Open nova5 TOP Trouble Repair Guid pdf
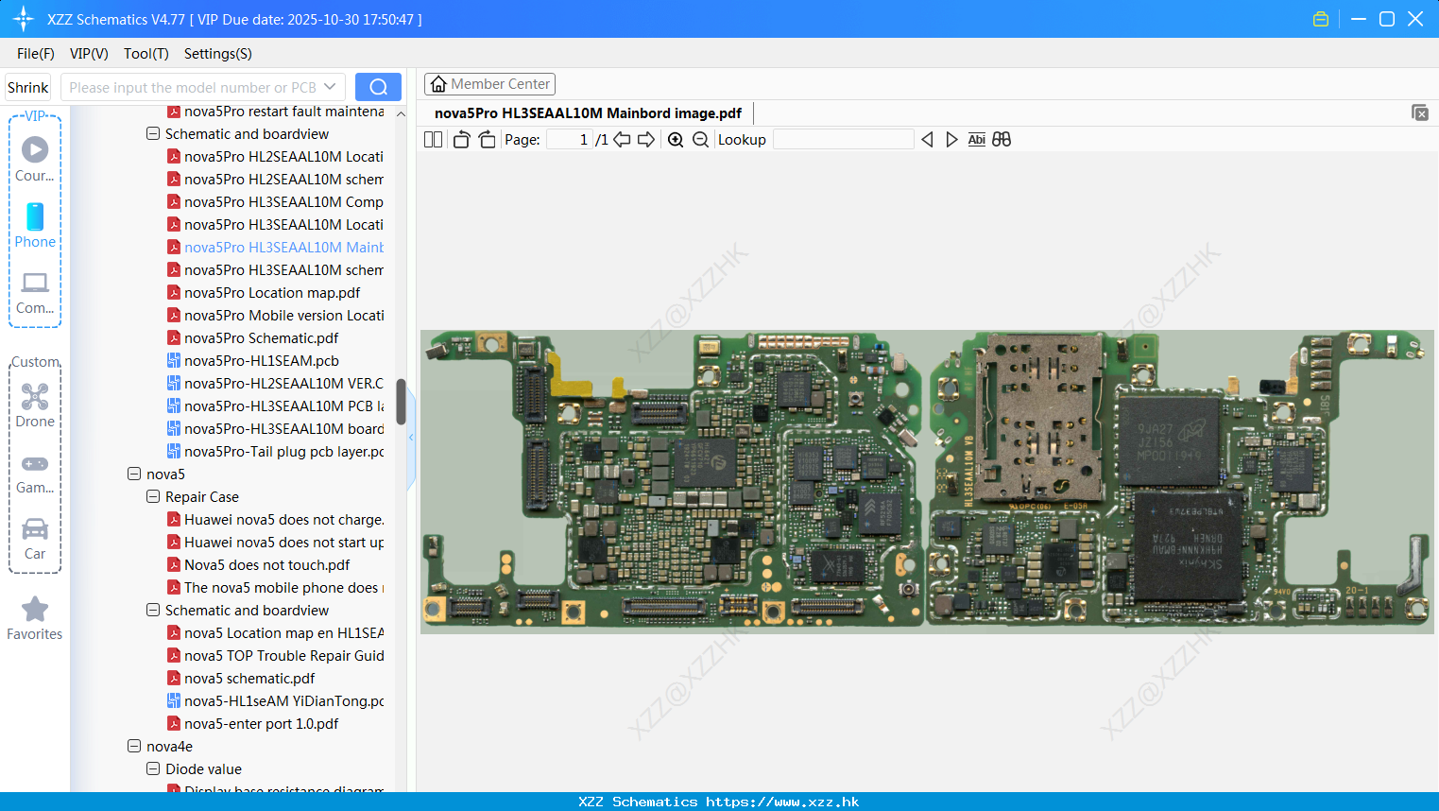Image resolution: width=1439 pixels, height=811 pixels. 275,656
